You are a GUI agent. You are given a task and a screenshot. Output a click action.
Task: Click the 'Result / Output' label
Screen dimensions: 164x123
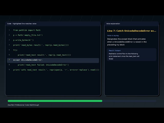[x=115, y=50]
